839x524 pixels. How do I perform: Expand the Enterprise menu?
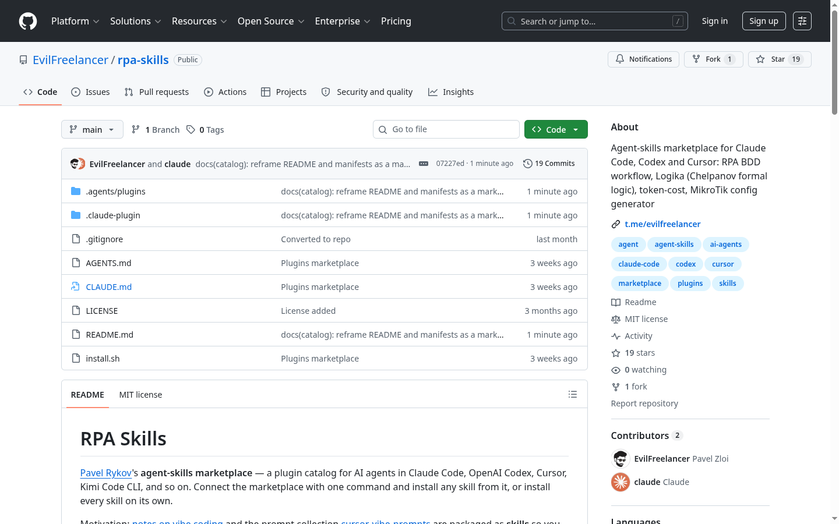343,21
